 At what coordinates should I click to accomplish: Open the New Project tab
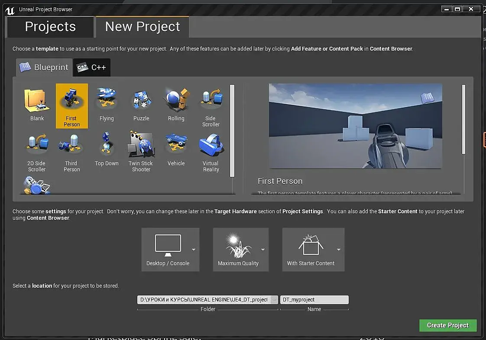pos(143,27)
